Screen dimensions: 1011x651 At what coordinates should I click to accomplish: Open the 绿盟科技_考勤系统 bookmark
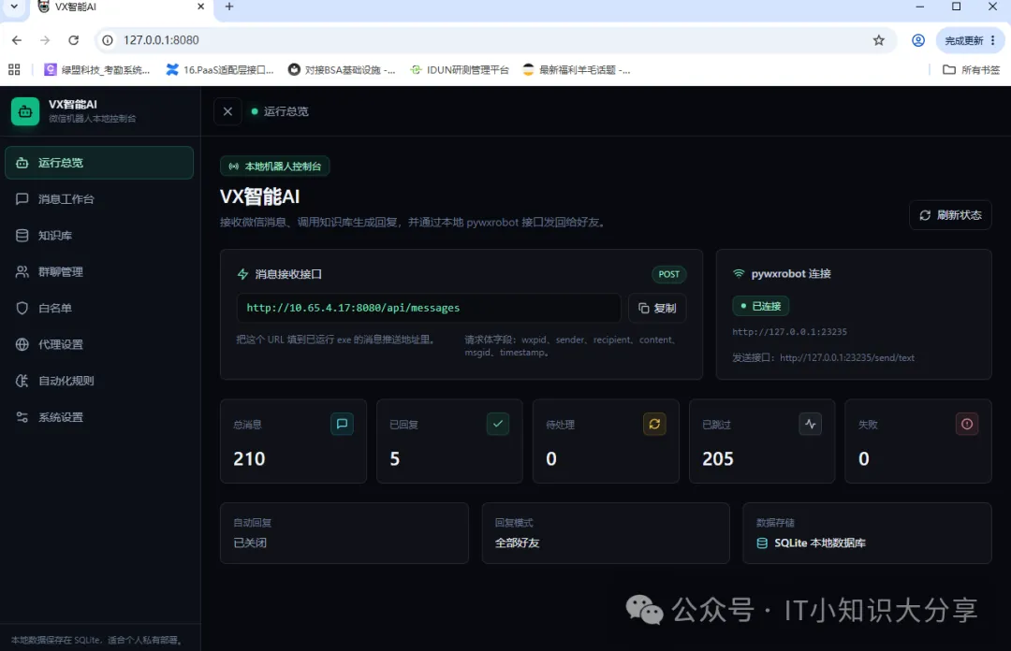click(96, 69)
